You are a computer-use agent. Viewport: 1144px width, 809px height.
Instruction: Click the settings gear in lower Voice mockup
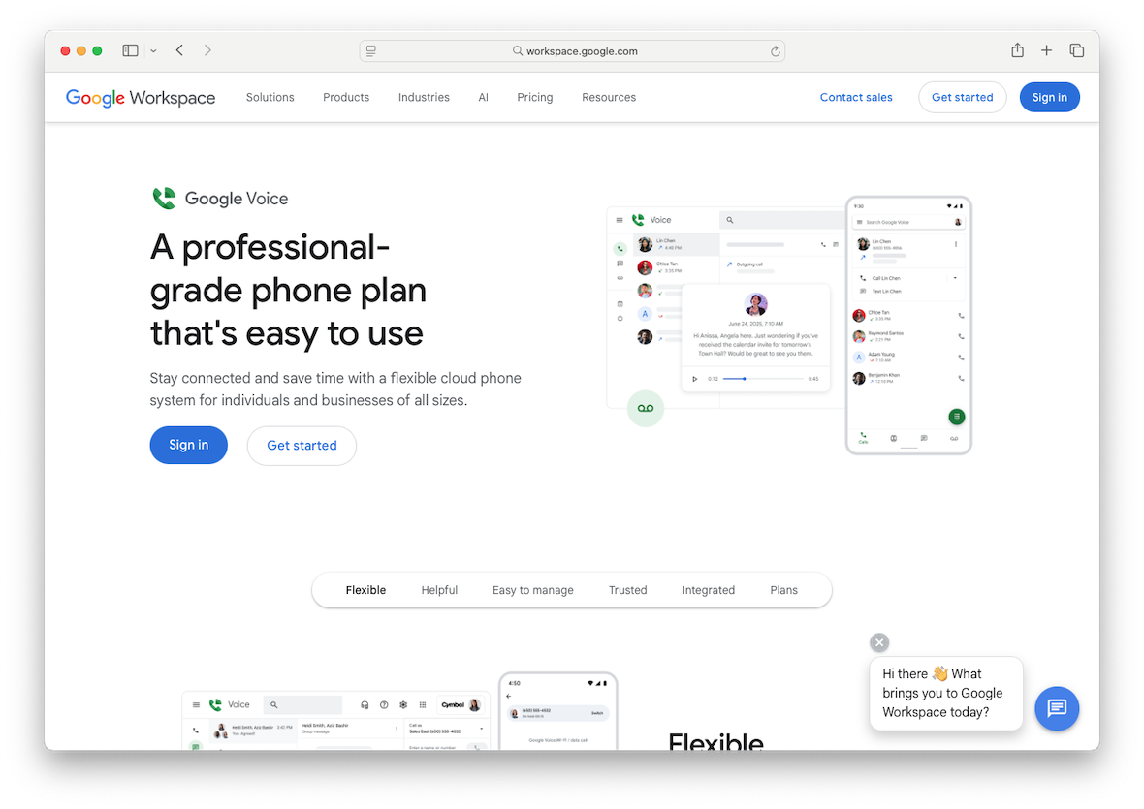402,704
